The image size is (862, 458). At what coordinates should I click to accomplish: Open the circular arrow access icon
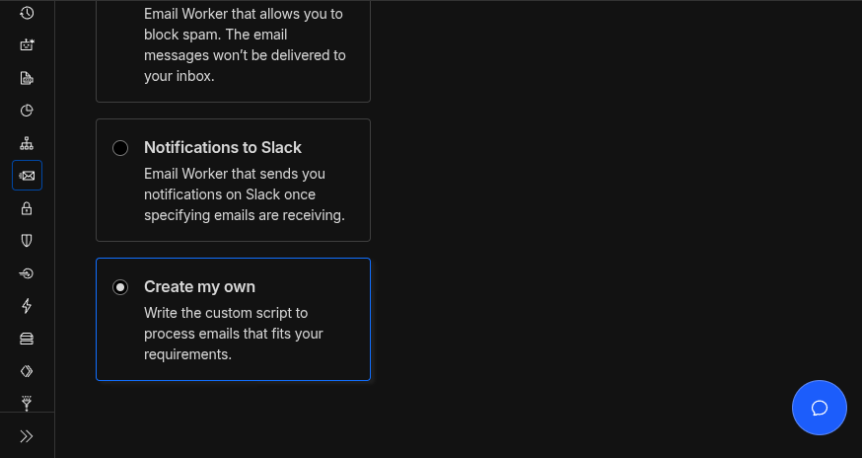click(x=27, y=273)
